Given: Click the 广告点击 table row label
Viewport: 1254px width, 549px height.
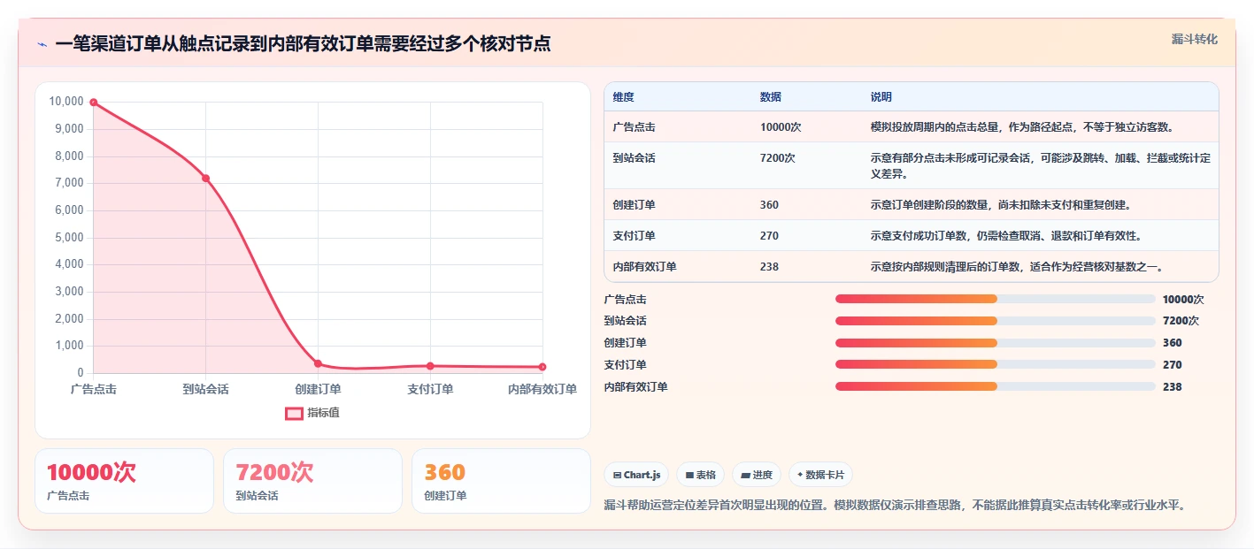Looking at the screenshot, I should pos(635,127).
